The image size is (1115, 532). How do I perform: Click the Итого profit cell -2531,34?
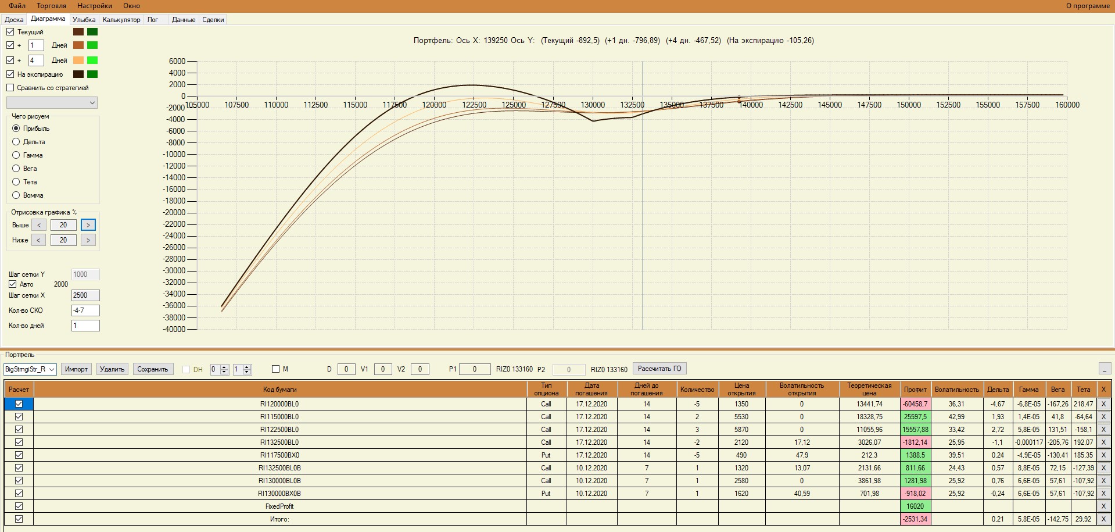tap(915, 519)
